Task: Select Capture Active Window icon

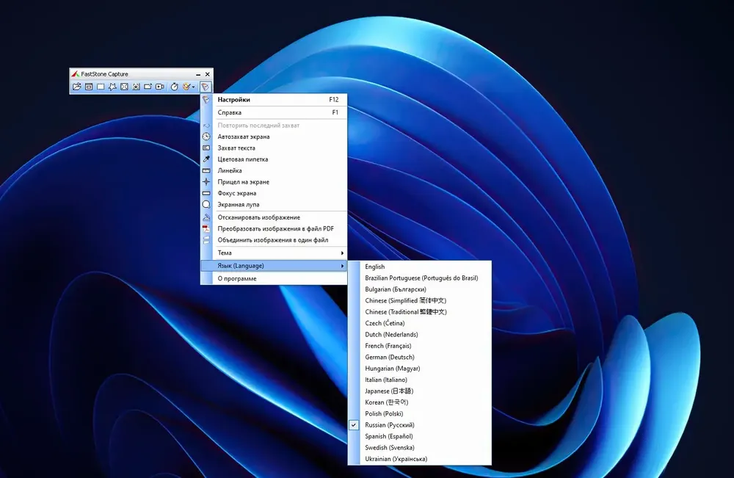Action: point(89,87)
